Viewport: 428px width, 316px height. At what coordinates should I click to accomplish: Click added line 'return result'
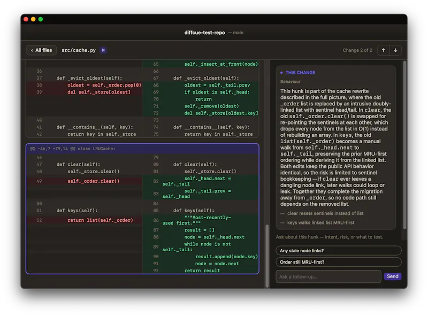pos(202,271)
